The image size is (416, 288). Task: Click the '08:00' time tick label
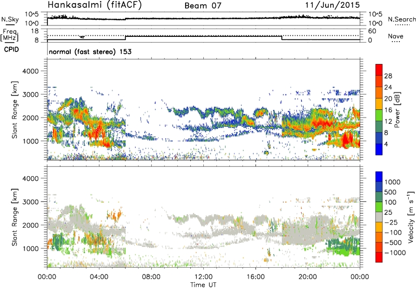pos(151,277)
